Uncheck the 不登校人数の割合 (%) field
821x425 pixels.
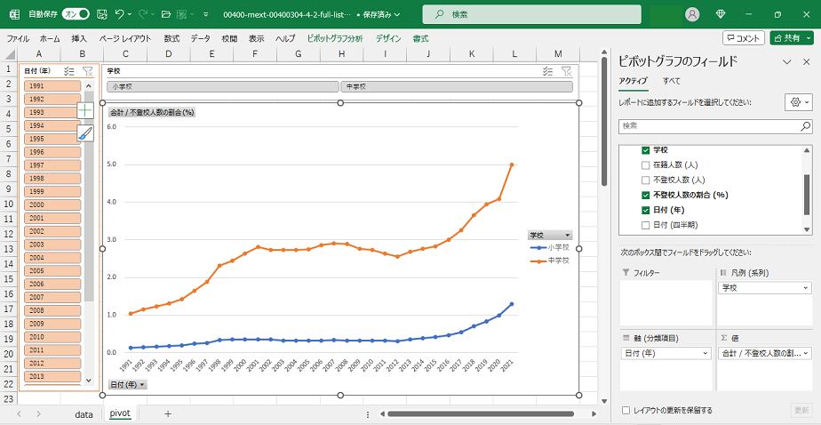point(645,195)
